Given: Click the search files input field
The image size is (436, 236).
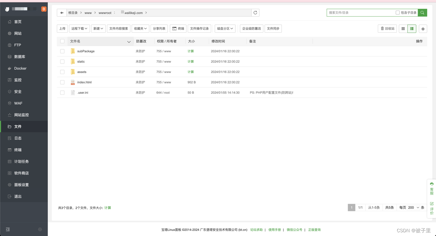Looking at the screenshot, I should click(361, 13).
